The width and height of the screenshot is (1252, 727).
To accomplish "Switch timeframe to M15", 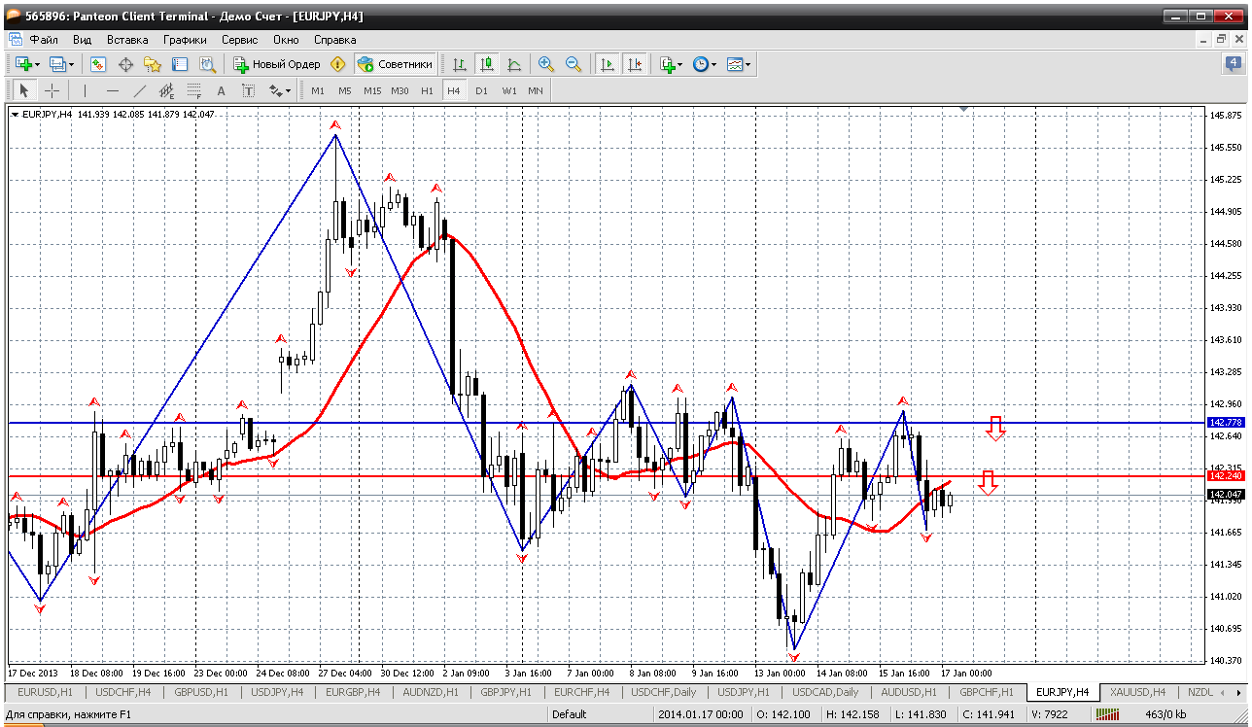I will click(x=372, y=90).
